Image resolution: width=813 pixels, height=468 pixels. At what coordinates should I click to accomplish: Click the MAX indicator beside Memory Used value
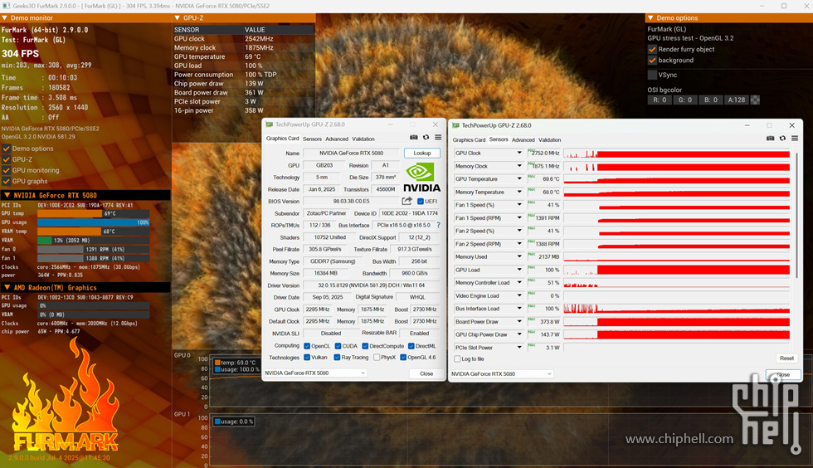(531, 255)
